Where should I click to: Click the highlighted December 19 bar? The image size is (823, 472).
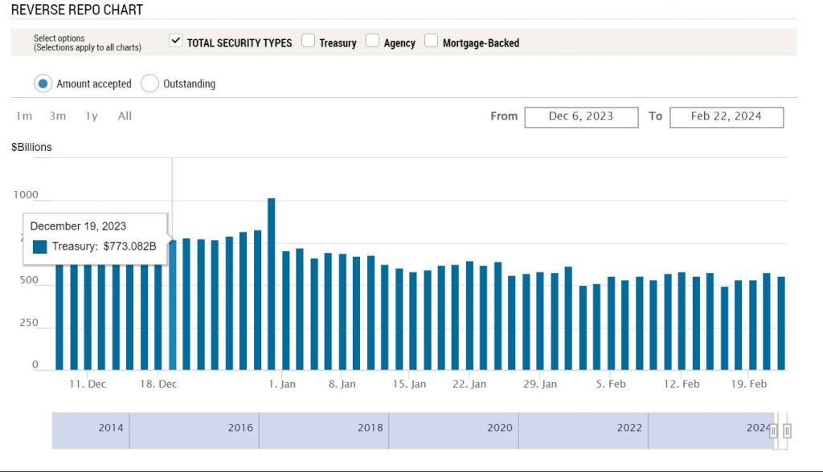click(173, 305)
